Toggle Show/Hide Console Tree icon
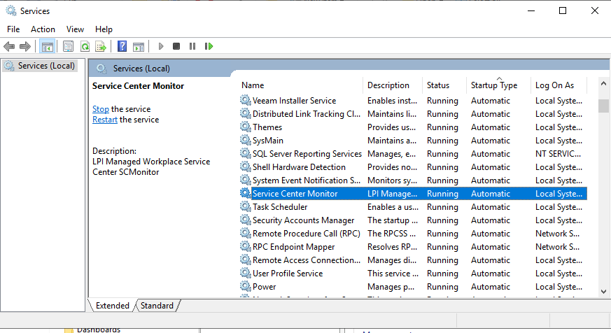The width and height of the screenshot is (611, 333). coord(48,47)
